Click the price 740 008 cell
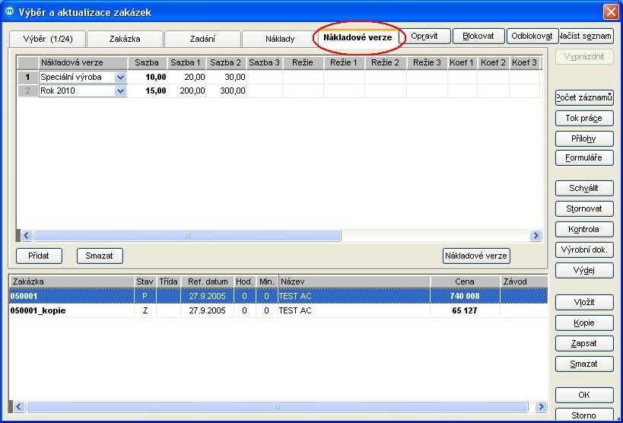 (x=465, y=296)
